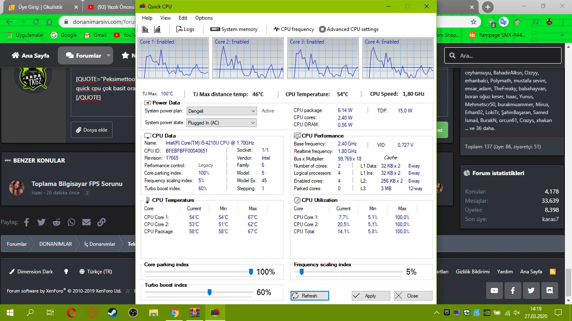Click the Dosya ekle button
This screenshot has width=572, height=321.
point(92,130)
